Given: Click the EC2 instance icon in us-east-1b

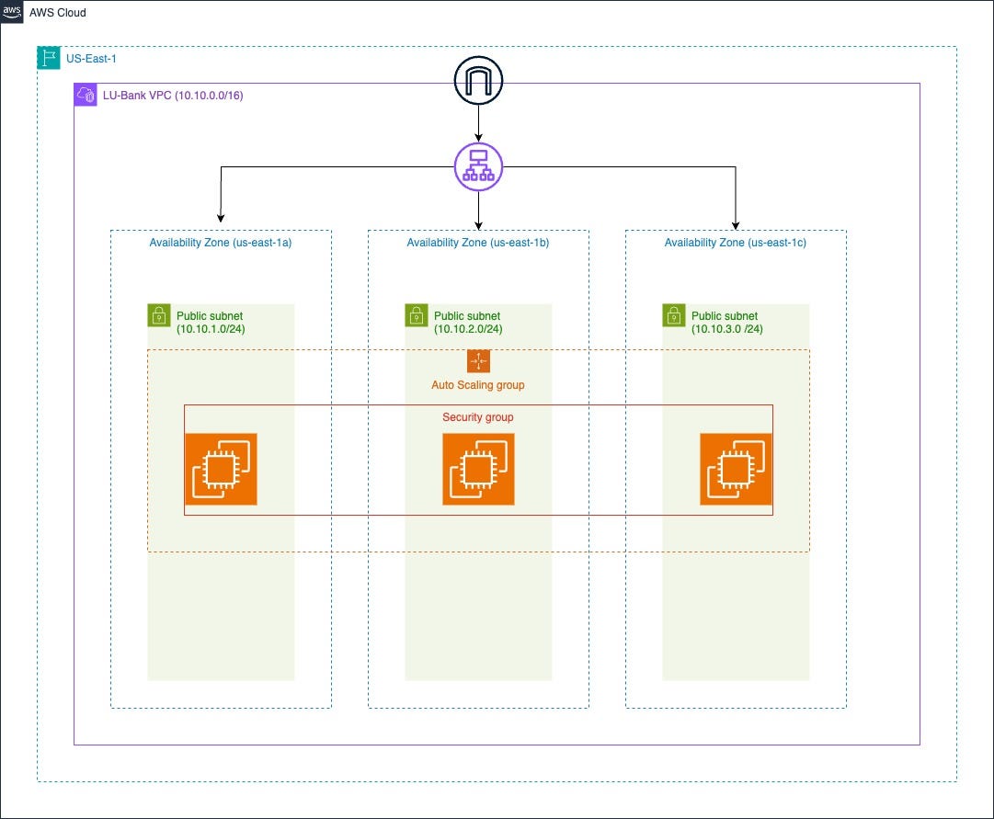Looking at the screenshot, I should [x=478, y=469].
